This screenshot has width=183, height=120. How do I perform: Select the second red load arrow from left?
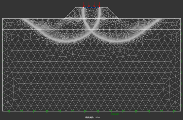pos(89,5)
